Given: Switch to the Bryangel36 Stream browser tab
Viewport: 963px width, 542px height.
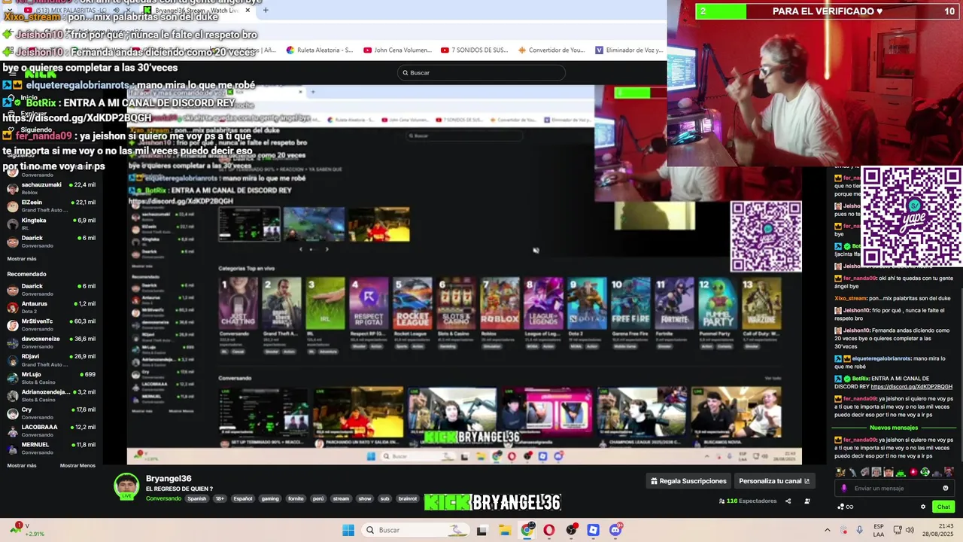Looking at the screenshot, I should tap(197, 11).
